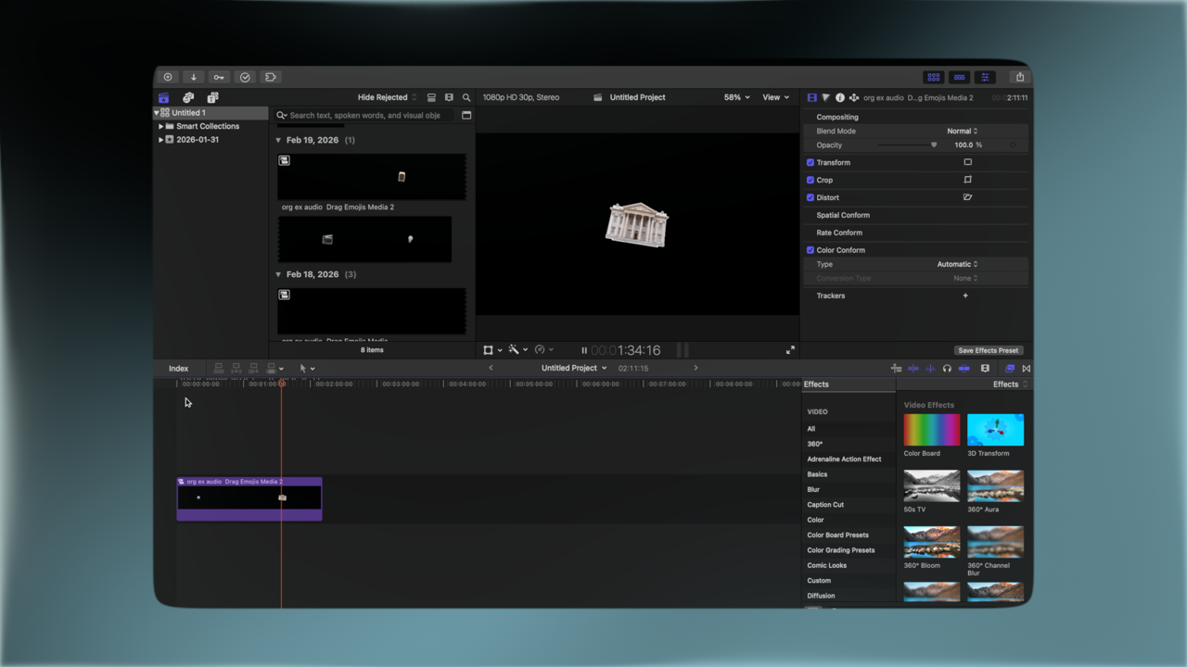Collapse the Feb 19, 2026 group
This screenshot has width=1187, height=667.
pyautogui.click(x=278, y=140)
